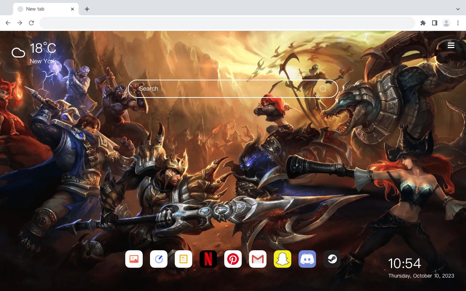Toggle the browser side panel
Viewport: 466px width, 291px height.
[x=434, y=23]
